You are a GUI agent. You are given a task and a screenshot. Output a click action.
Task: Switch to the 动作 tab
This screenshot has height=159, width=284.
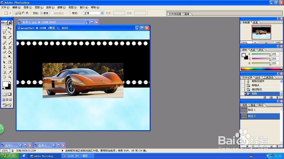(258, 78)
